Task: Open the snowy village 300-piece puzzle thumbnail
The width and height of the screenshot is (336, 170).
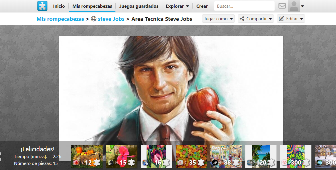Action: pos(325,157)
